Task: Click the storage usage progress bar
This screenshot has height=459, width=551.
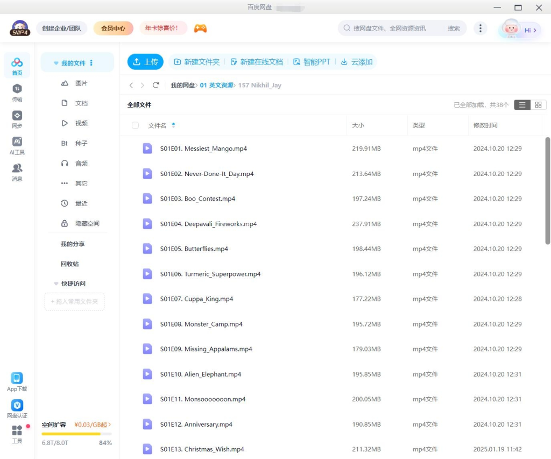Action: [76, 434]
